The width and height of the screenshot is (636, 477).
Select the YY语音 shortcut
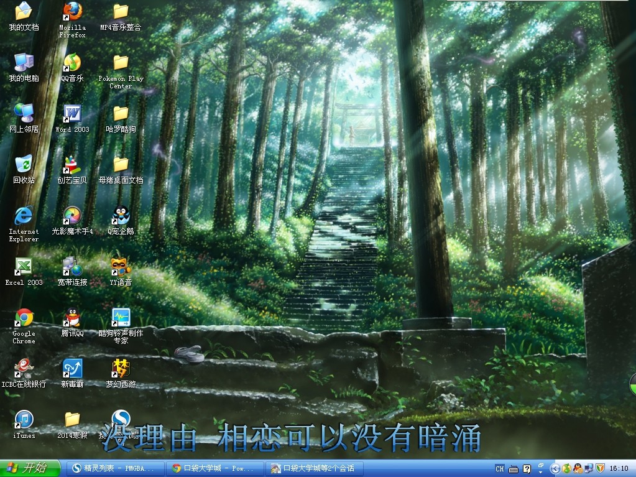[x=121, y=271]
